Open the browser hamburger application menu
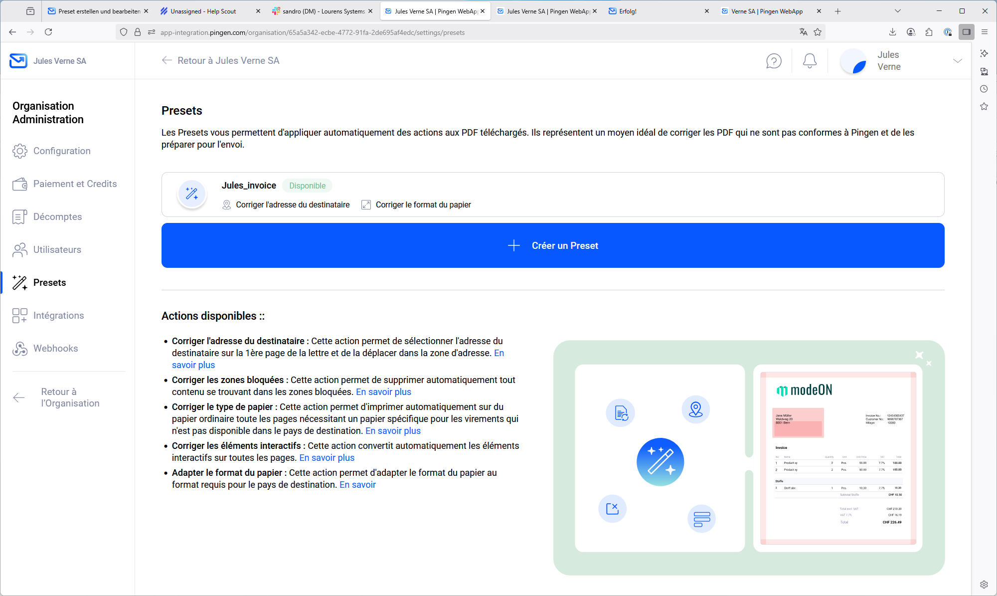This screenshot has width=997, height=596. click(985, 32)
